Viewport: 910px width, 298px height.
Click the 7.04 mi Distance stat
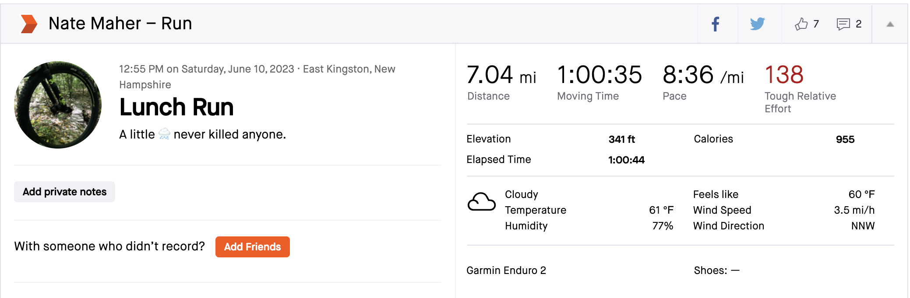501,75
